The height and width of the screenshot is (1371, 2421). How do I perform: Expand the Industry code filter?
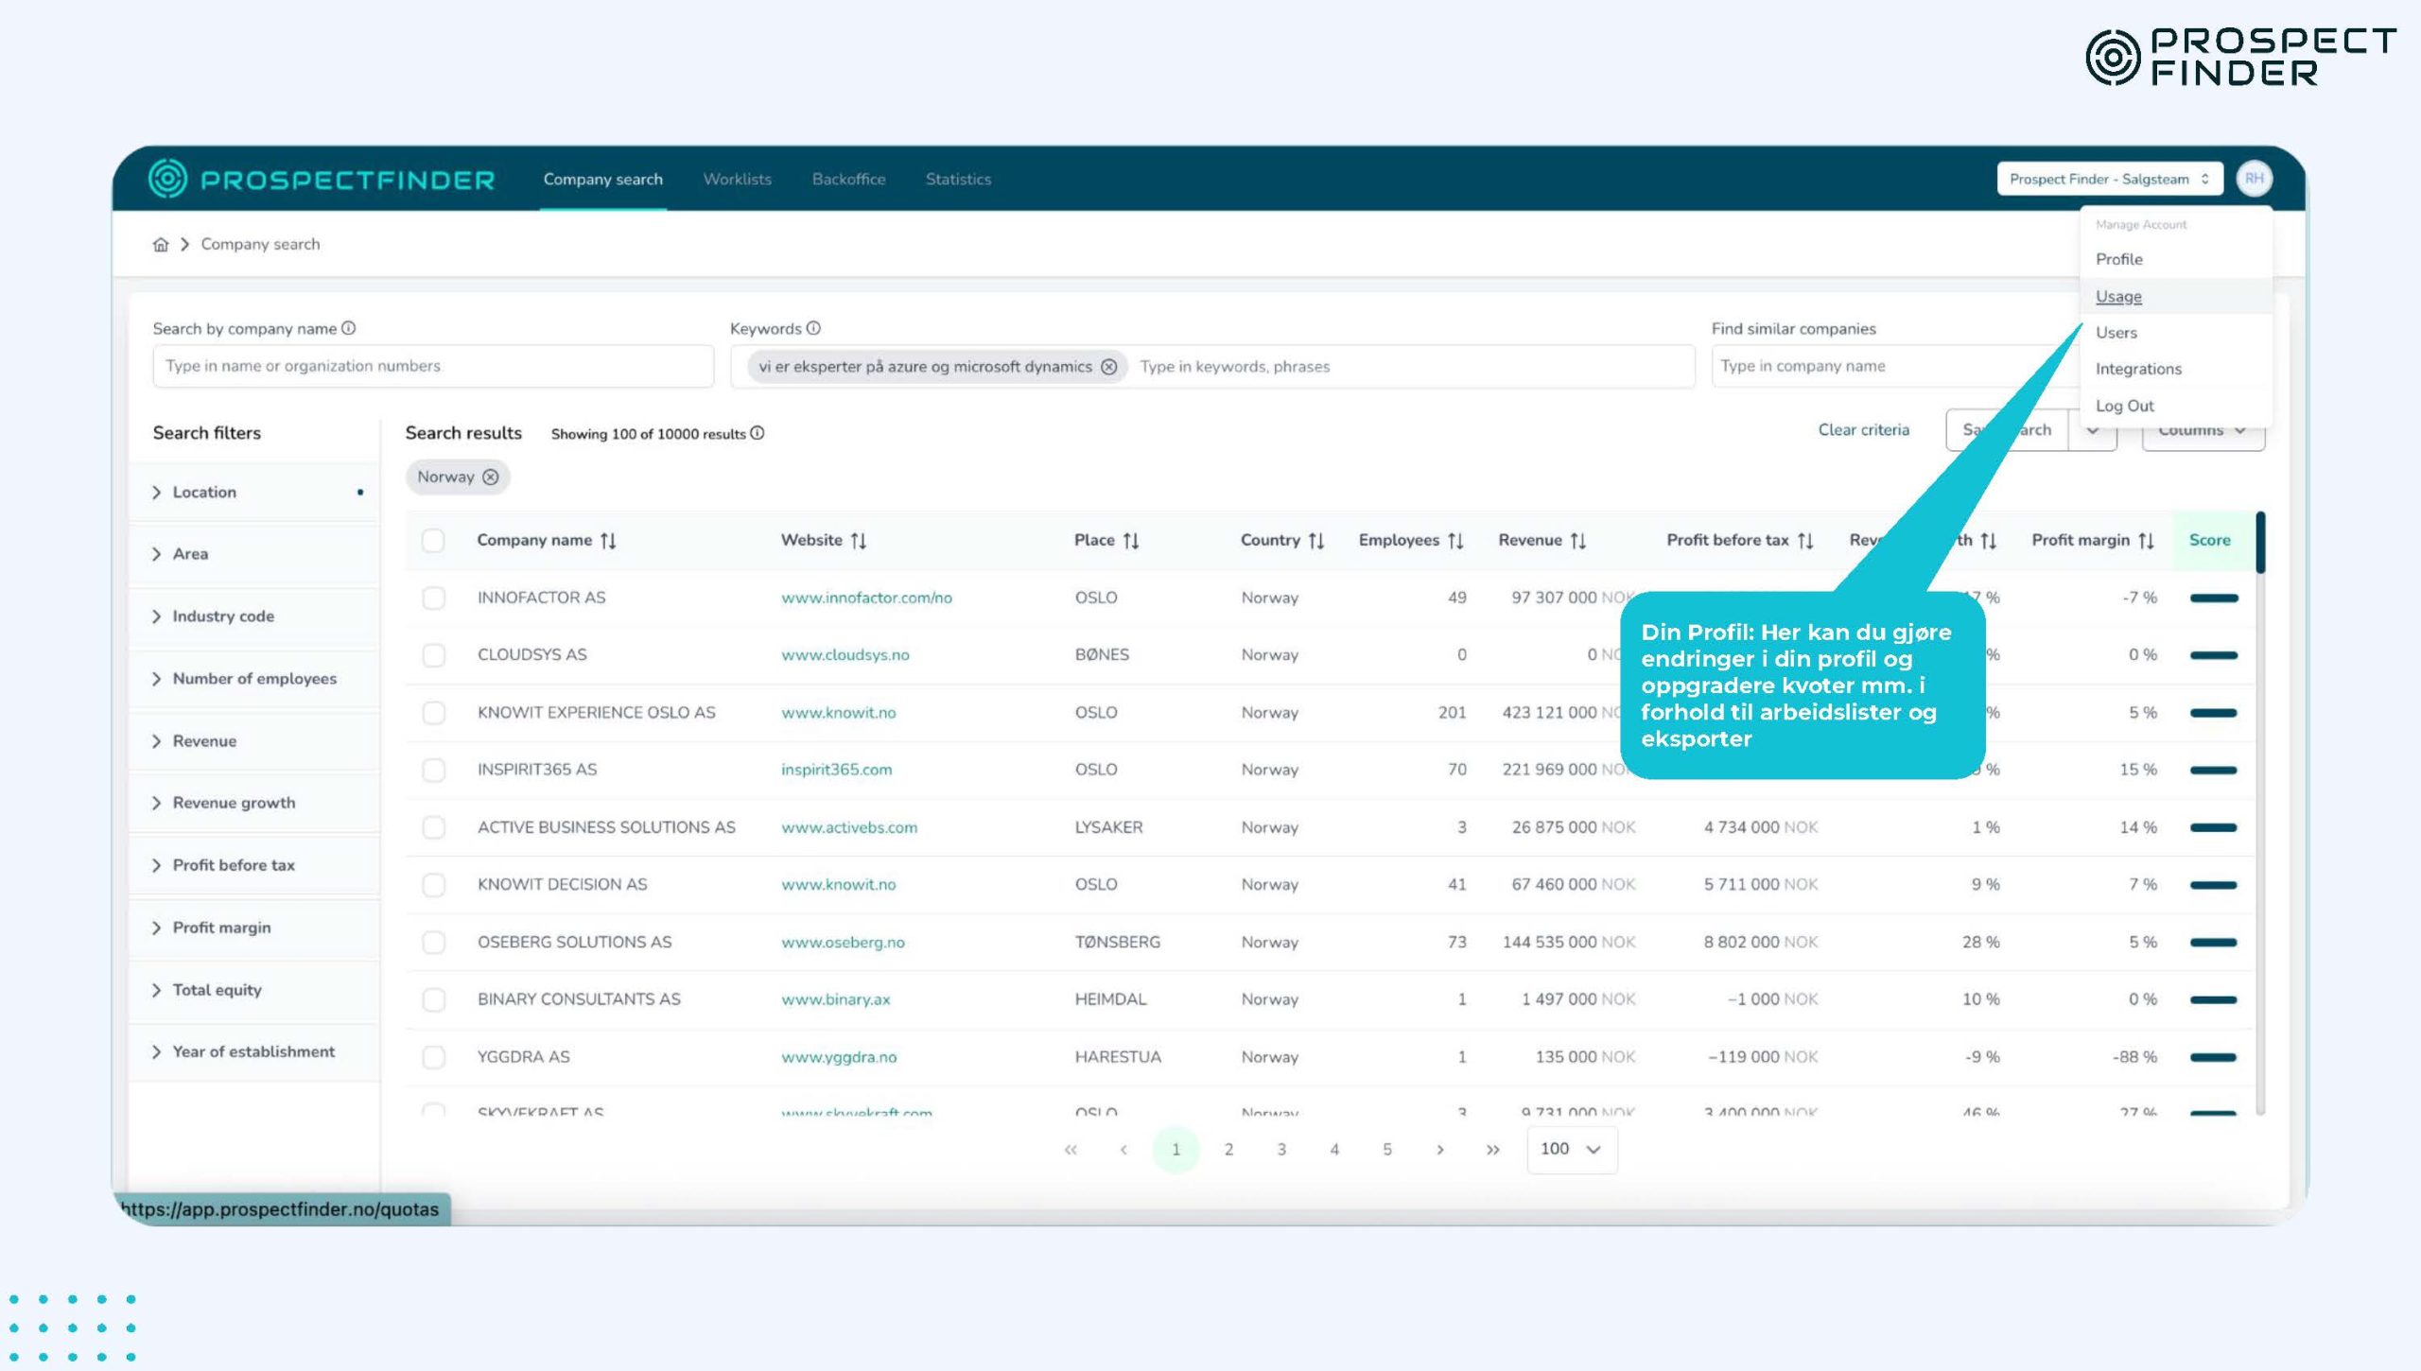click(223, 616)
